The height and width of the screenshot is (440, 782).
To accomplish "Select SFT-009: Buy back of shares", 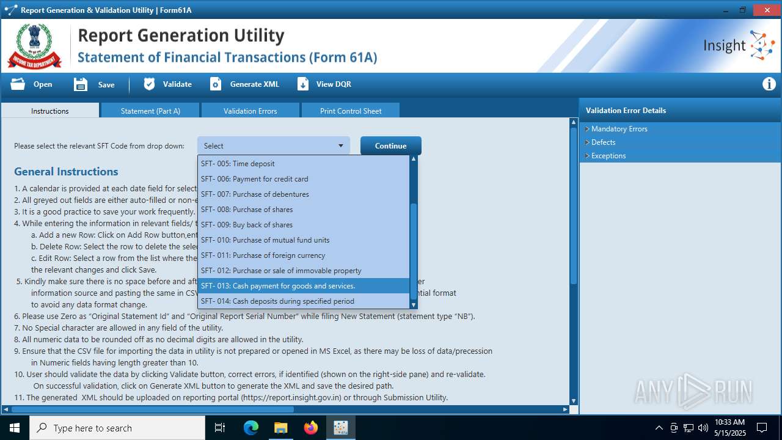I will (304, 225).
